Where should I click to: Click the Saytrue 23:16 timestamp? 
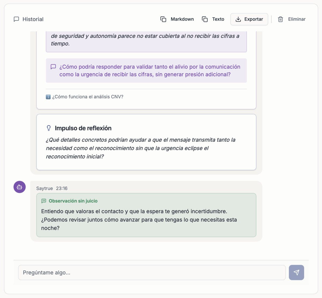(x=62, y=188)
